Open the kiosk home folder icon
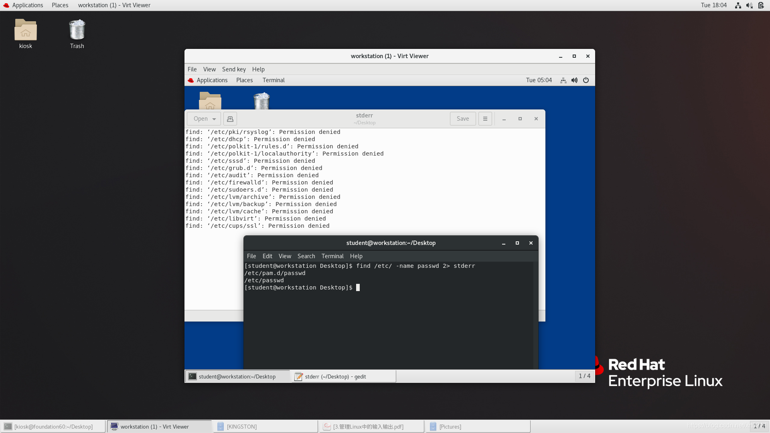The image size is (770, 433). pyautogui.click(x=26, y=30)
